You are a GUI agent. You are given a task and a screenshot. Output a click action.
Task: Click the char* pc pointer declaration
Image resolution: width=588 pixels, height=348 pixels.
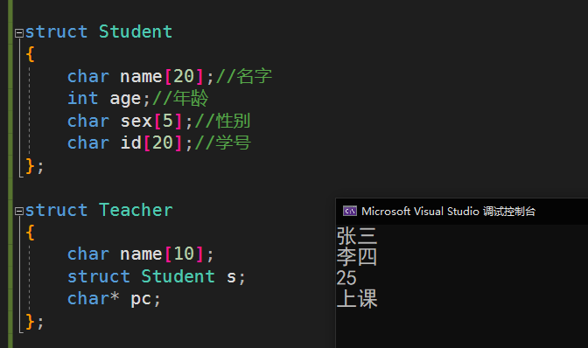114,299
